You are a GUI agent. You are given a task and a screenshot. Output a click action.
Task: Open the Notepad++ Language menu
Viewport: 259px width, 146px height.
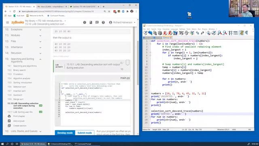coord(174,29)
